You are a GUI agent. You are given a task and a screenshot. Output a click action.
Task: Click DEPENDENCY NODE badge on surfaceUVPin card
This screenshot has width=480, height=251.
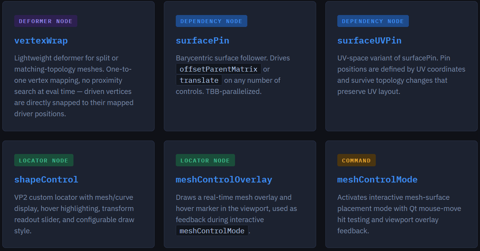373,21
